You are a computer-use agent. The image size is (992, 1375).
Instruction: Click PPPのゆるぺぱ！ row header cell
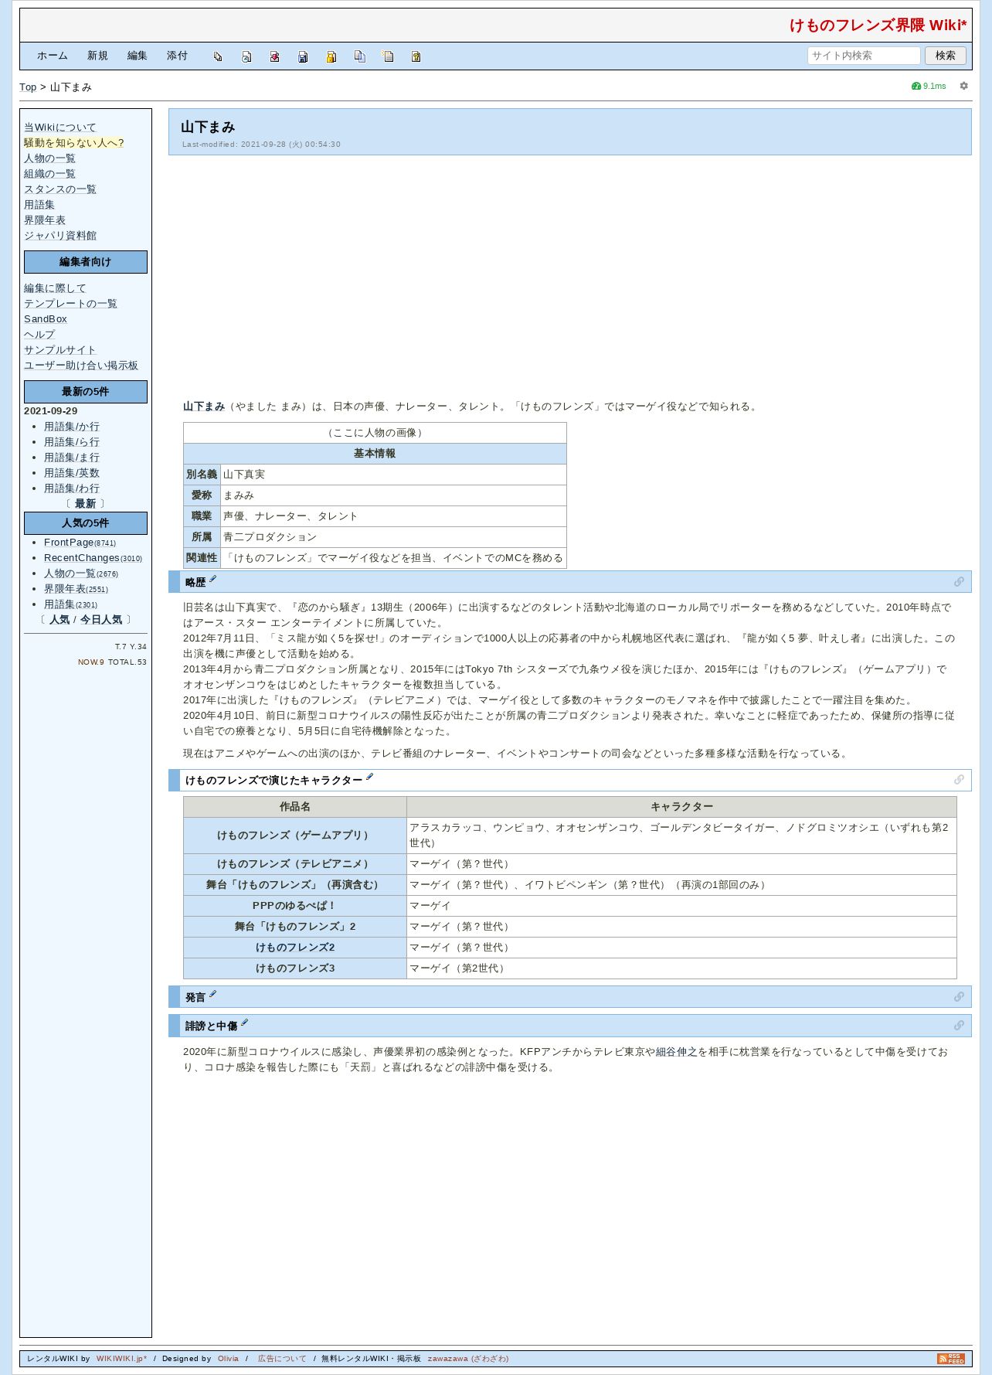(x=295, y=906)
